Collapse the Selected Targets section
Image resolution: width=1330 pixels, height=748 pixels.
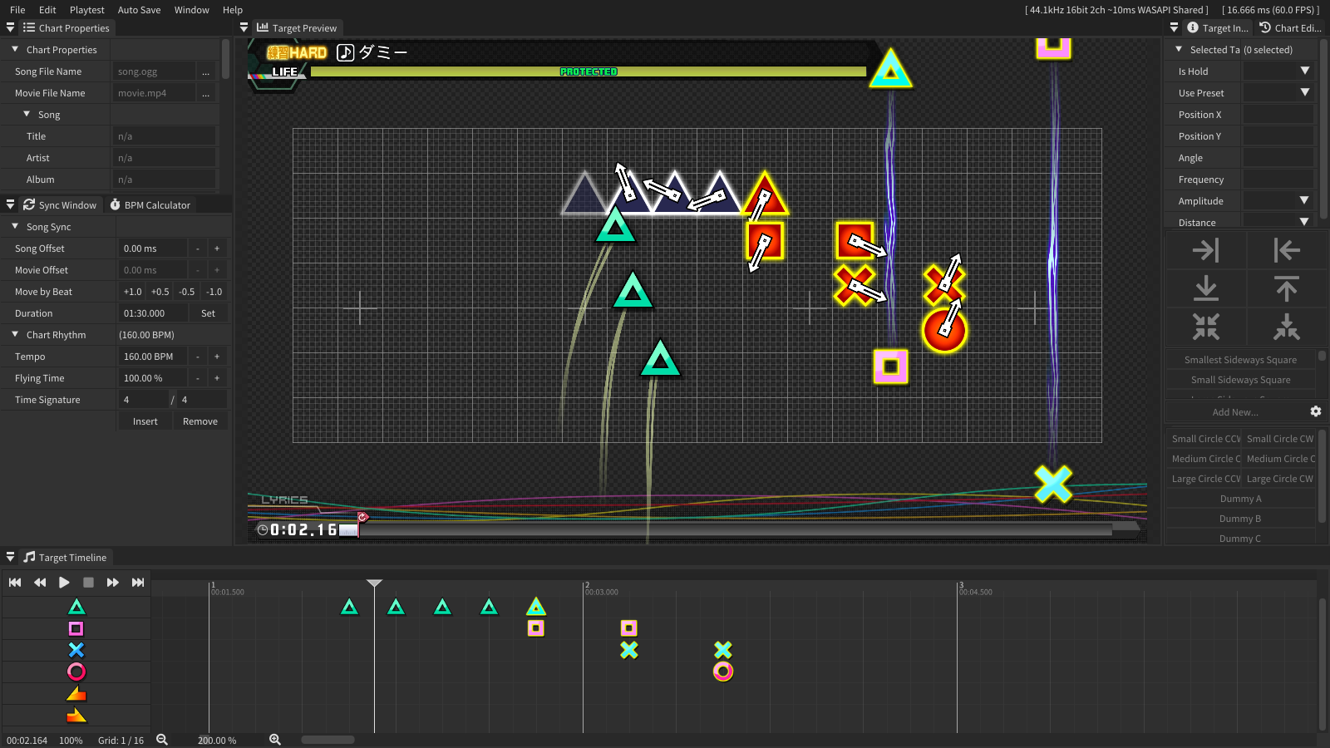point(1179,50)
